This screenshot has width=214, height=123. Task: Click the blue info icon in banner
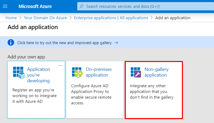(11, 43)
